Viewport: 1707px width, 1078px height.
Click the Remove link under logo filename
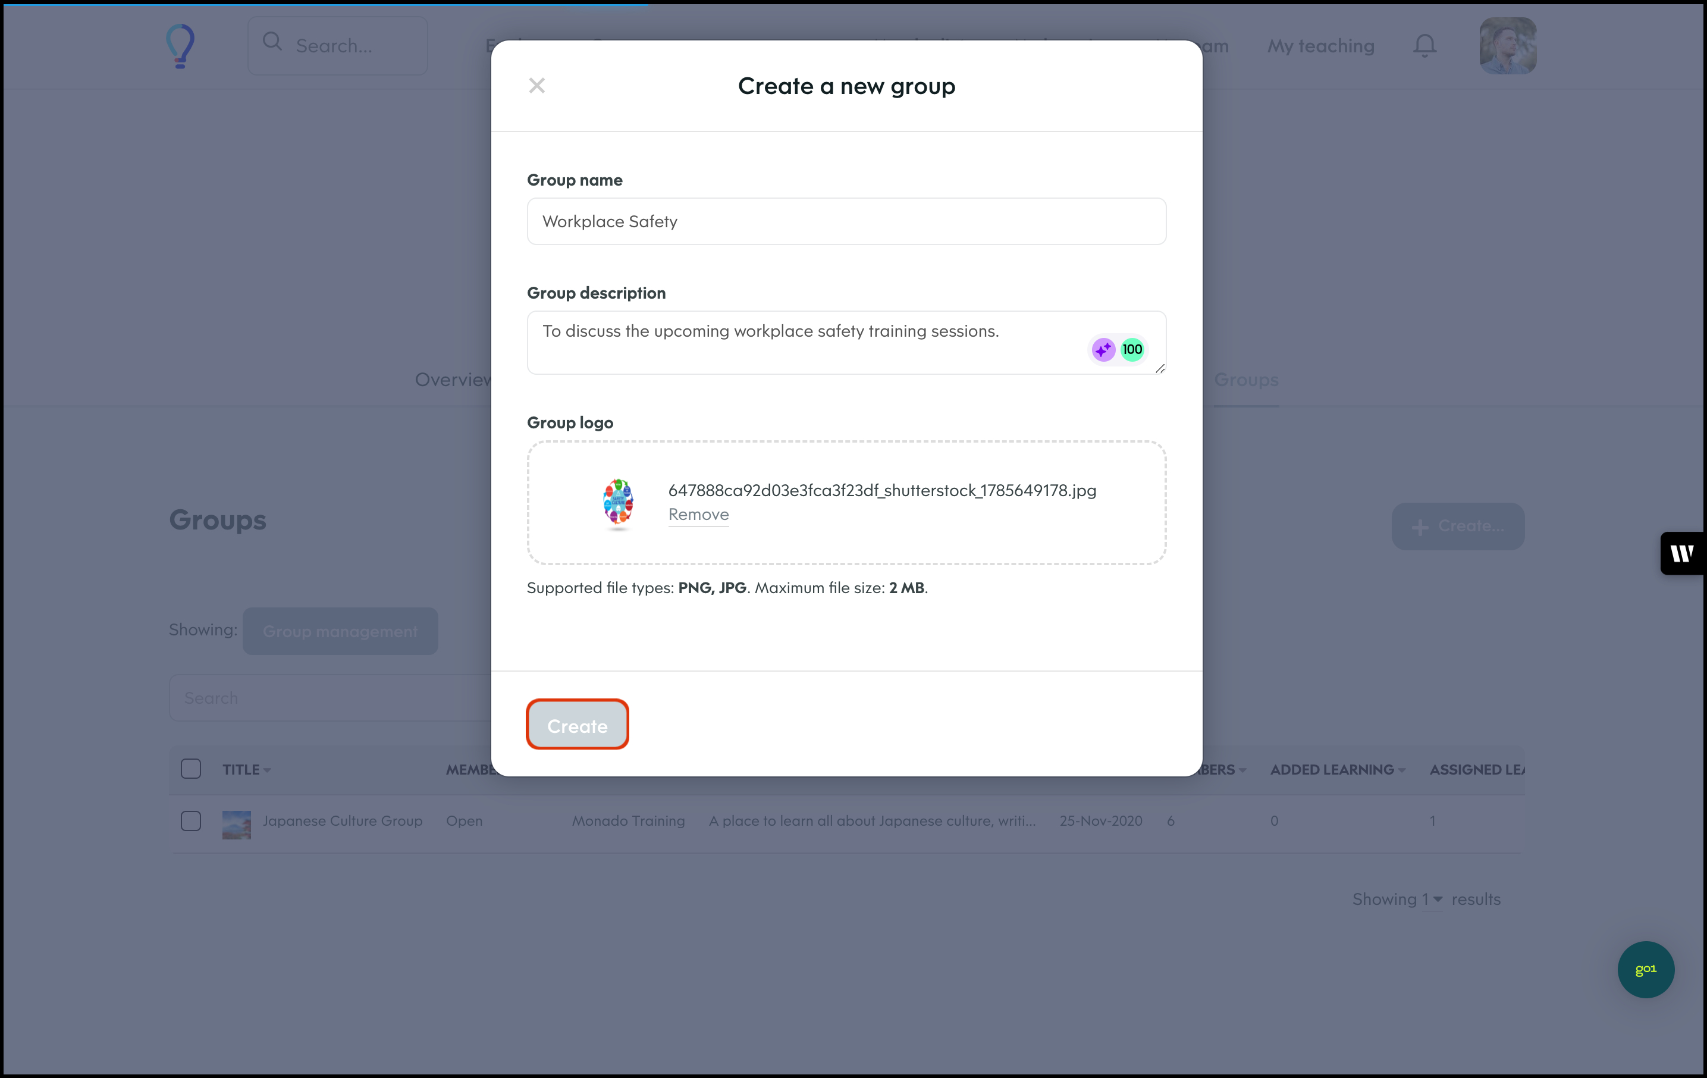point(698,514)
